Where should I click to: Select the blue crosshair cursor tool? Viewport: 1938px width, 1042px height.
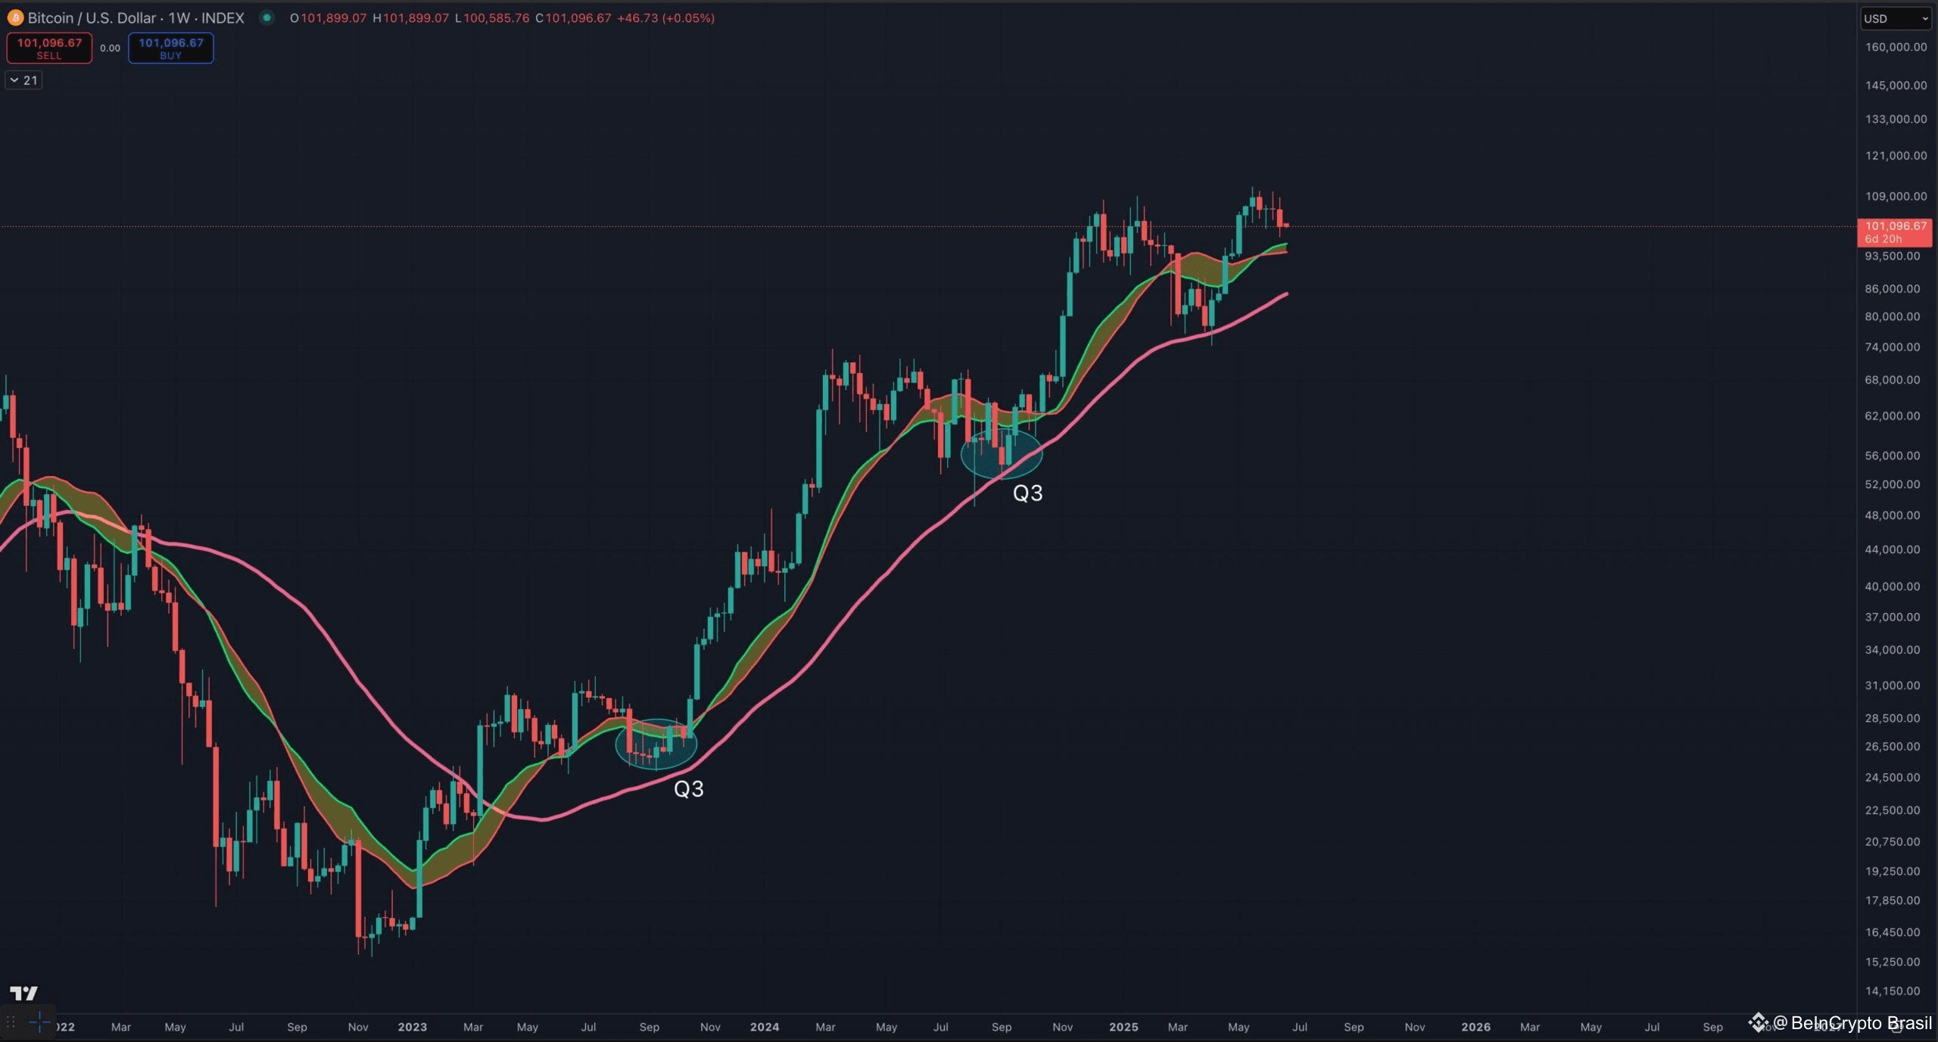[39, 1023]
